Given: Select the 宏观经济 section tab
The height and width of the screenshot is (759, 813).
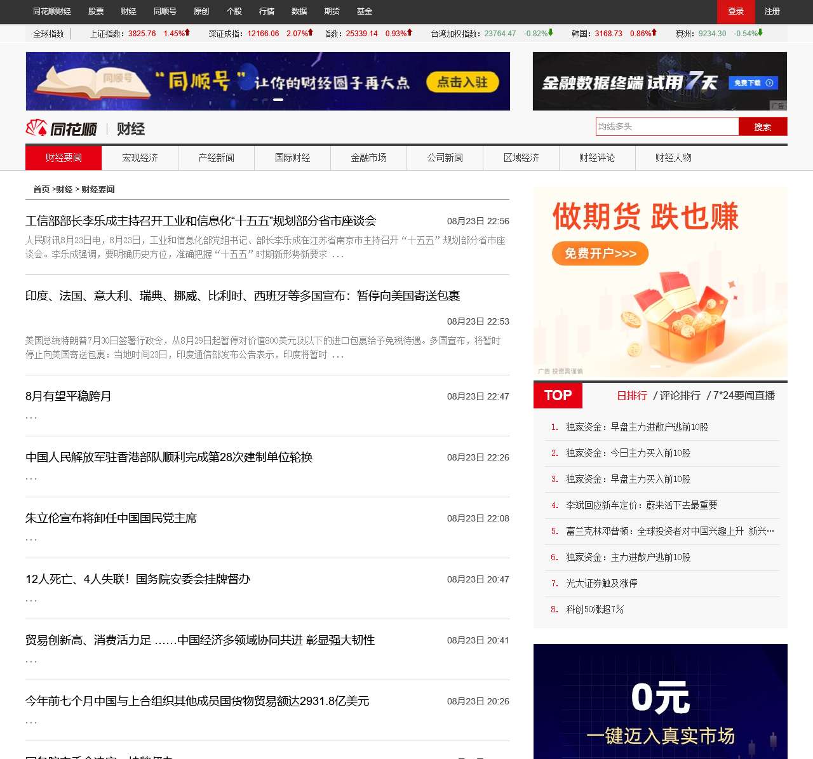Looking at the screenshot, I should coord(140,158).
